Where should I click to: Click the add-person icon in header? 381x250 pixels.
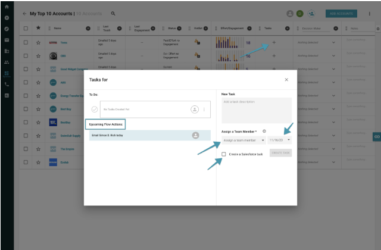pyautogui.click(x=311, y=14)
